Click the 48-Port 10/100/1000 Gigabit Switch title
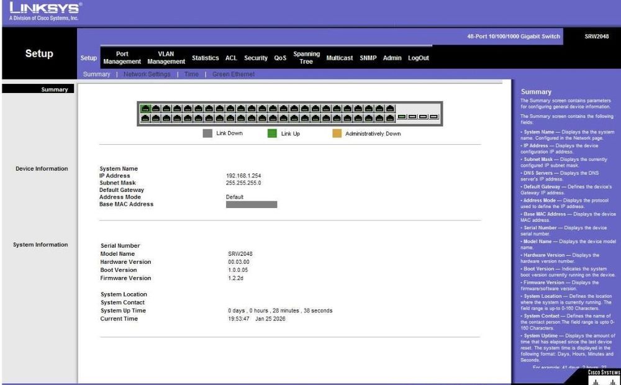 pyautogui.click(x=514, y=37)
